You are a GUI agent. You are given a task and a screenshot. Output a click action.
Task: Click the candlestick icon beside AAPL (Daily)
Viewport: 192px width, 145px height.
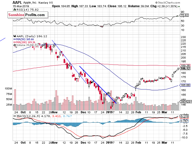coord(15,36)
